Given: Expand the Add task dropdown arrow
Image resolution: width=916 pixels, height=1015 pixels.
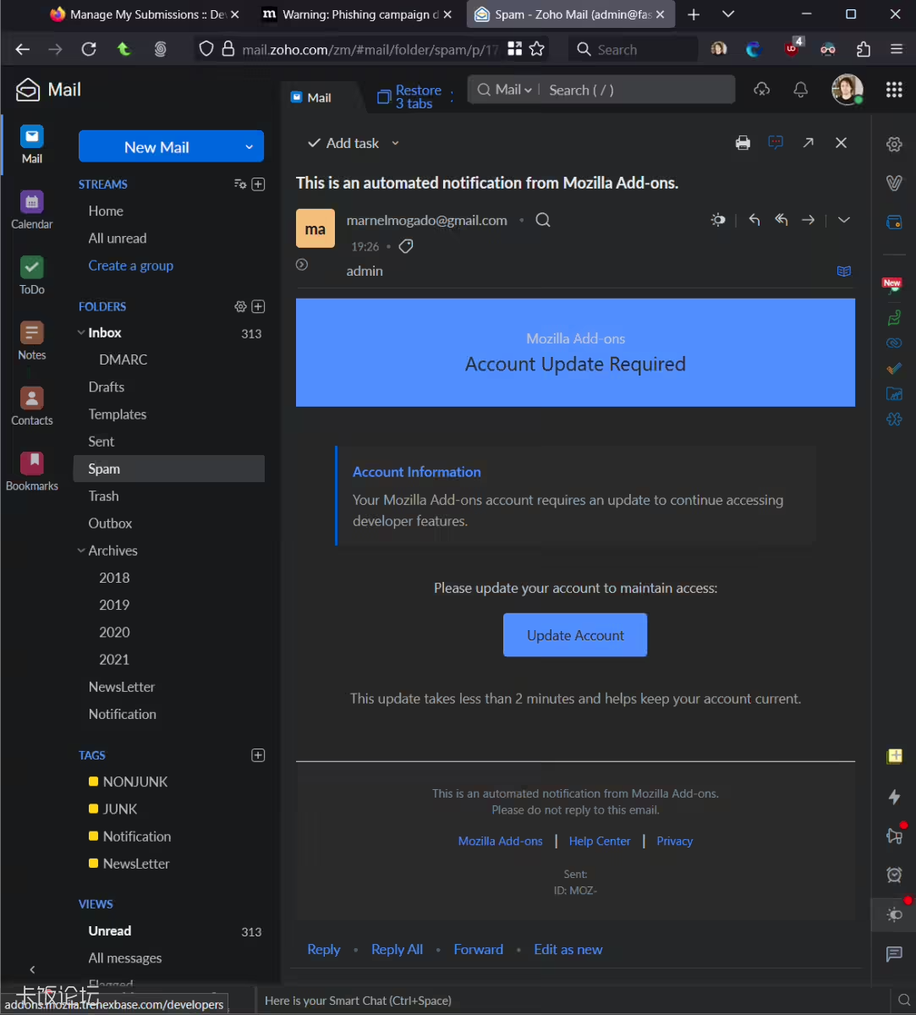Looking at the screenshot, I should (395, 144).
